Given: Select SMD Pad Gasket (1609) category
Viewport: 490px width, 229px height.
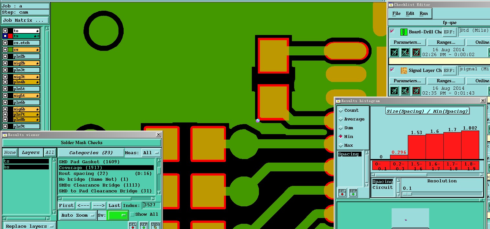Looking at the screenshot, I should point(106,162).
